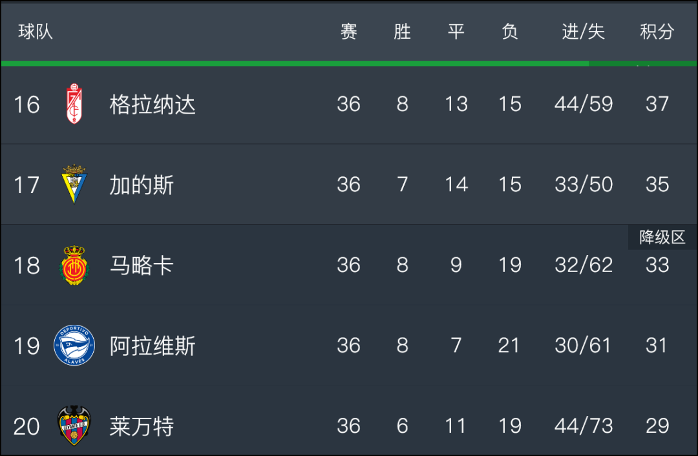Select the 负 column header
698x456 pixels.
pyautogui.click(x=509, y=32)
